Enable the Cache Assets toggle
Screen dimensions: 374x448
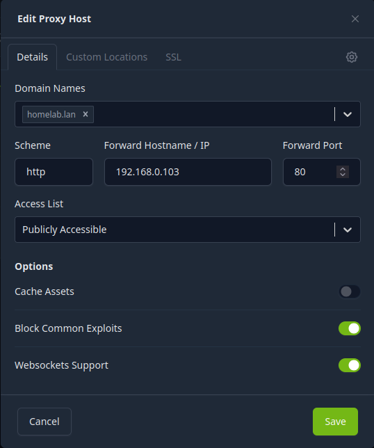point(350,291)
